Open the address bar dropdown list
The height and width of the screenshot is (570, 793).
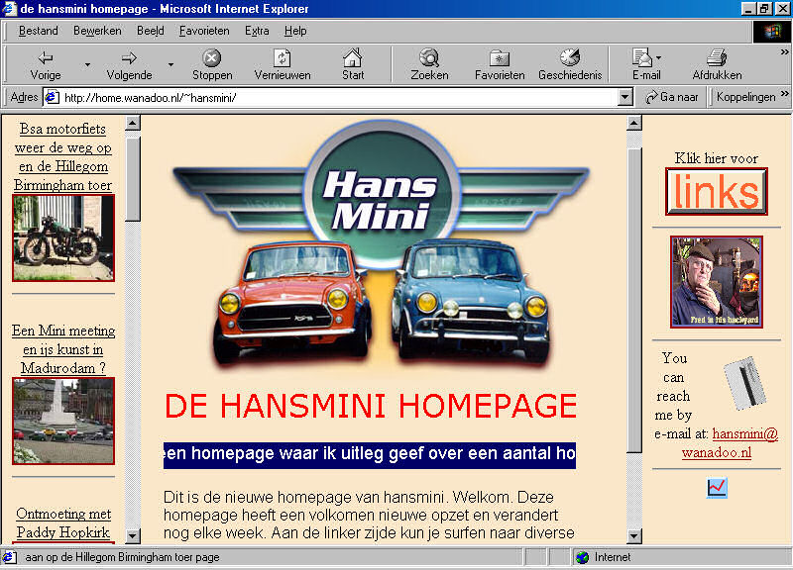pyautogui.click(x=624, y=97)
